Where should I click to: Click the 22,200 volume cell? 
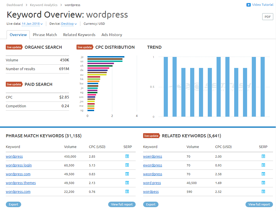point(69,192)
